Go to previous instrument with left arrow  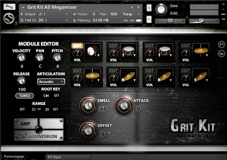coord(132,7)
